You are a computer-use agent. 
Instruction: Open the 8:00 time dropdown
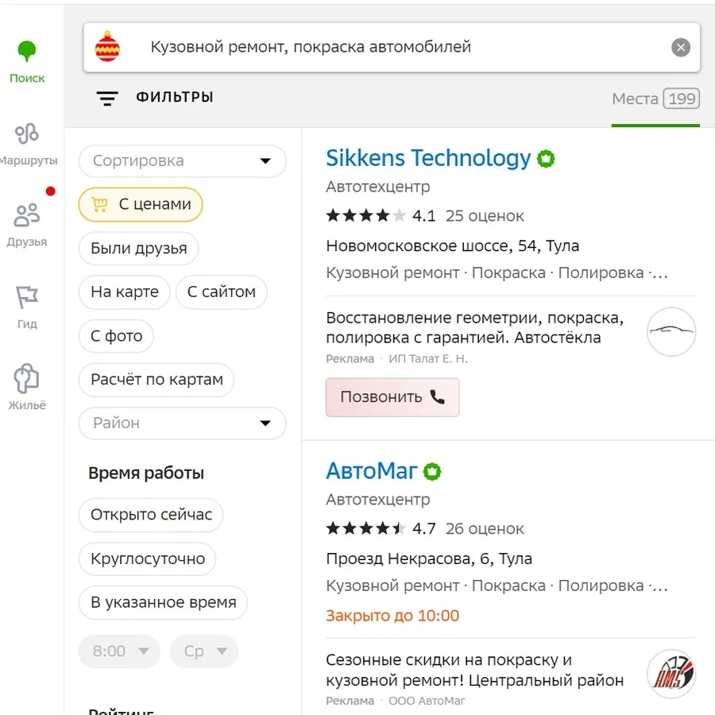[119, 651]
